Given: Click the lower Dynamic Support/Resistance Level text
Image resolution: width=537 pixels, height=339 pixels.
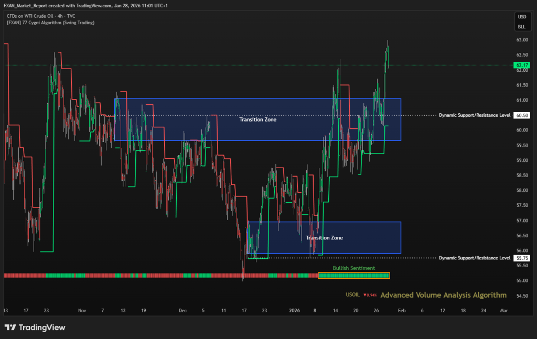Looking at the screenshot, I should [x=474, y=258].
